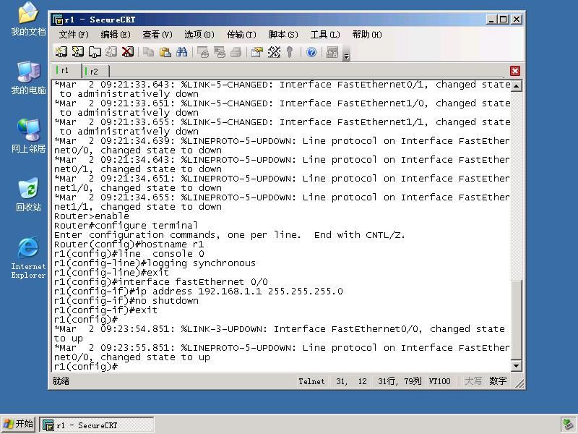The width and height of the screenshot is (578, 434).
Task: Click the Telnet status bar entry
Action: (x=311, y=381)
